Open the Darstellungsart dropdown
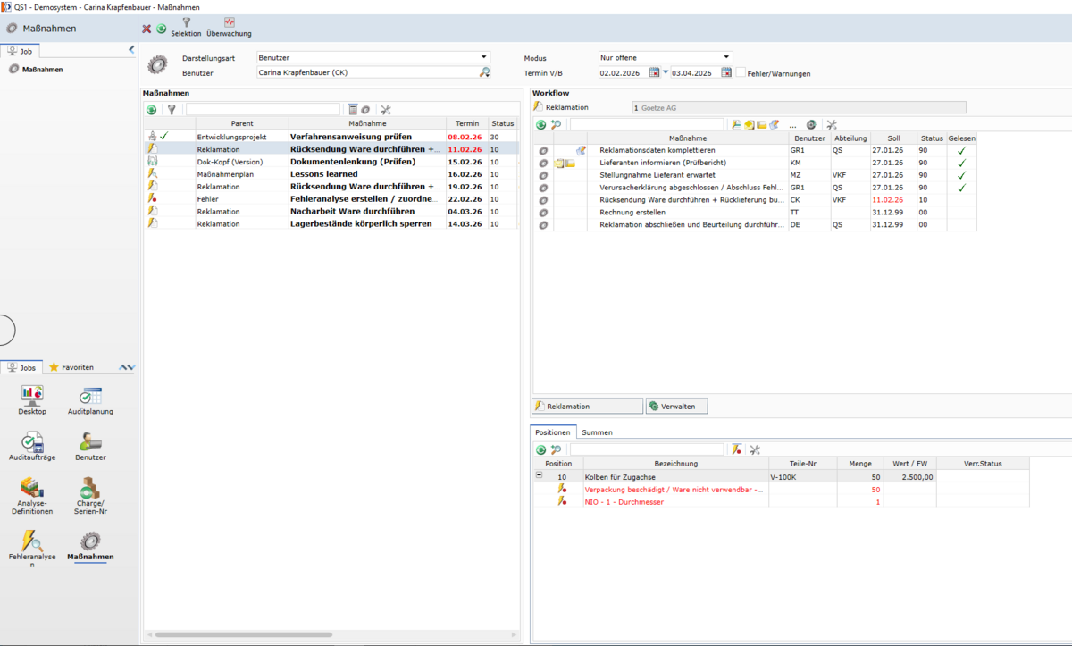Viewport: 1072px width, 646px height. coord(484,57)
